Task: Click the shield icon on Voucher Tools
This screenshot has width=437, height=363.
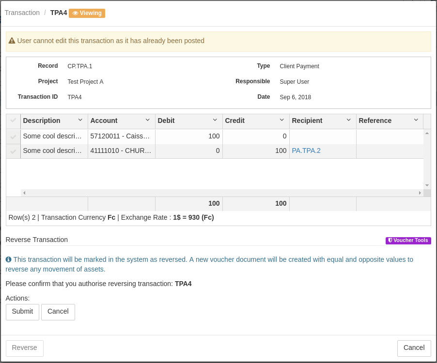Action: (x=390, y=241)
